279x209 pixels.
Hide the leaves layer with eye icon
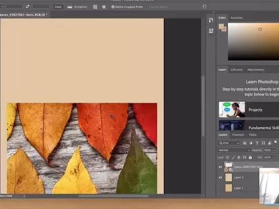(x=220, y=167)
